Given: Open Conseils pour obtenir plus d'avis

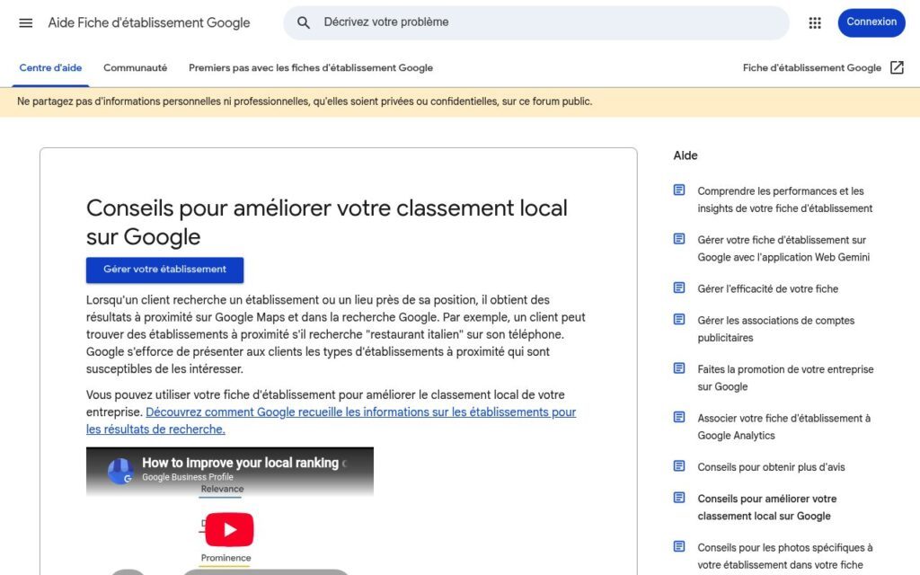Looking at the screenshot, I should (771, 467).
